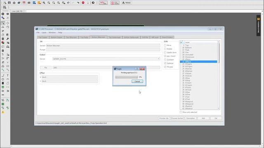The width and height of the screenshot is (264, 148).
Task: Click the Prompt input field
Action: pos(103,49)
